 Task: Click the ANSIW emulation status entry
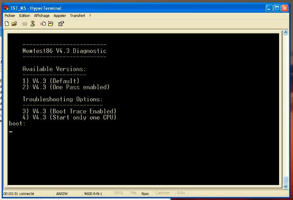pyautogui.click(x=62, y=194)
